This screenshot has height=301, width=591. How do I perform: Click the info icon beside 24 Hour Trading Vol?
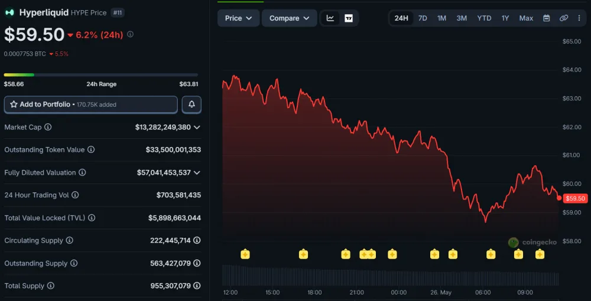[x=75, y=195]
